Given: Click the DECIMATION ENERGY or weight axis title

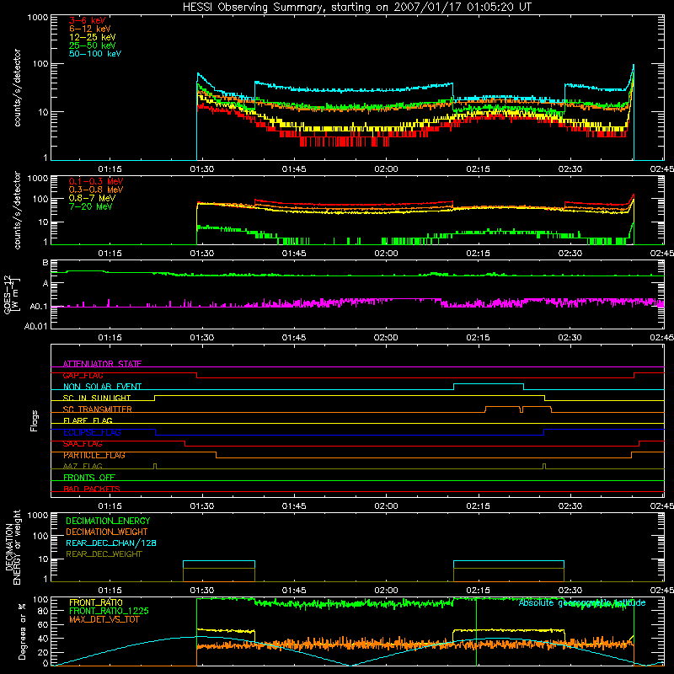Looking at the screenshot, I should pyautogui.click(x=13, y=547).
